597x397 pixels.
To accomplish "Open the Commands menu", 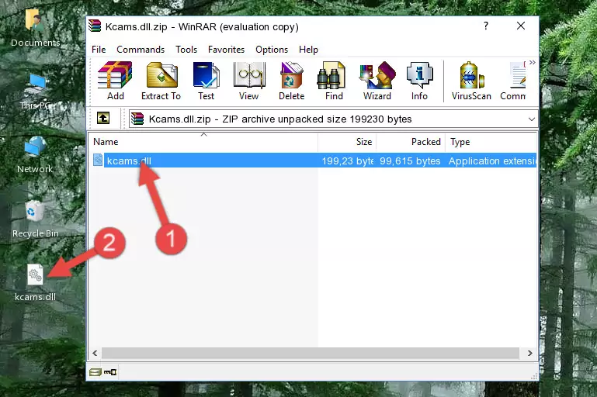I will tap(141, 50).
